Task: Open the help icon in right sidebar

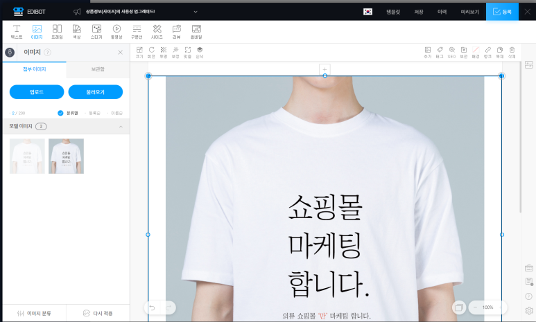Action: tap(529, 296)
